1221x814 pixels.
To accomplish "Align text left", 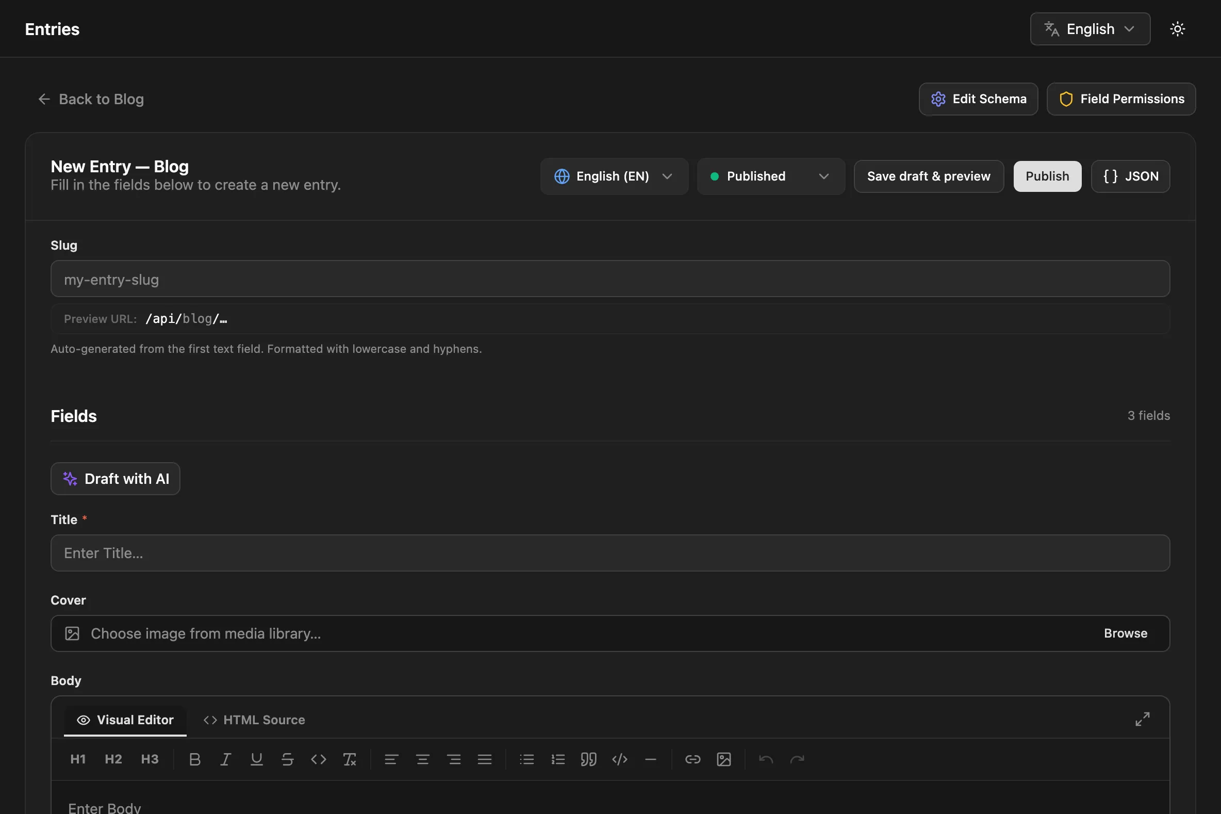I will tap(391, 759).
